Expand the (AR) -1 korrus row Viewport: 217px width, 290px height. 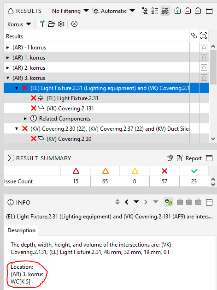click(x=8, y=48)
